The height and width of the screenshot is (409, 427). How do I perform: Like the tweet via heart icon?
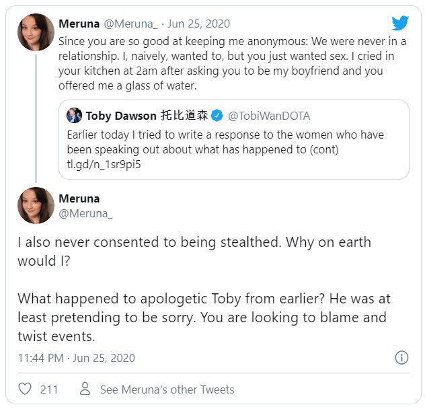click(25, 389)
